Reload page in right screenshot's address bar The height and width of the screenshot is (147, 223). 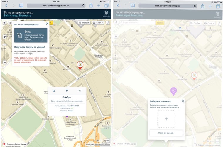point(195,6)
